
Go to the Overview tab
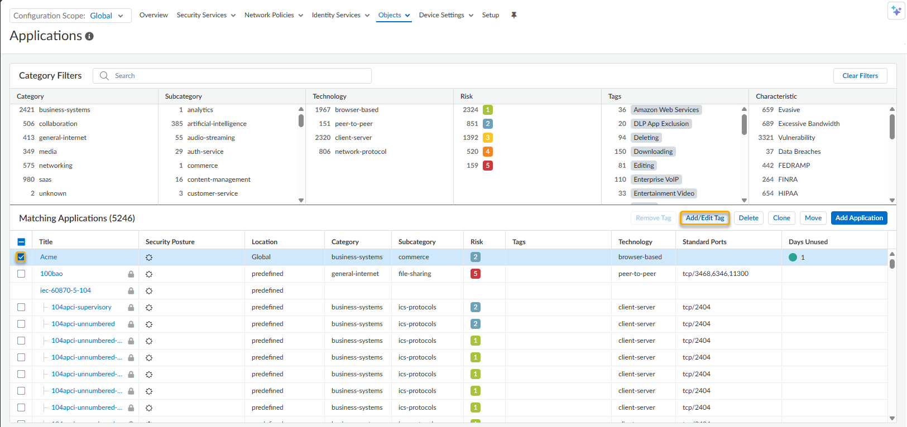[x=153, y=15]
